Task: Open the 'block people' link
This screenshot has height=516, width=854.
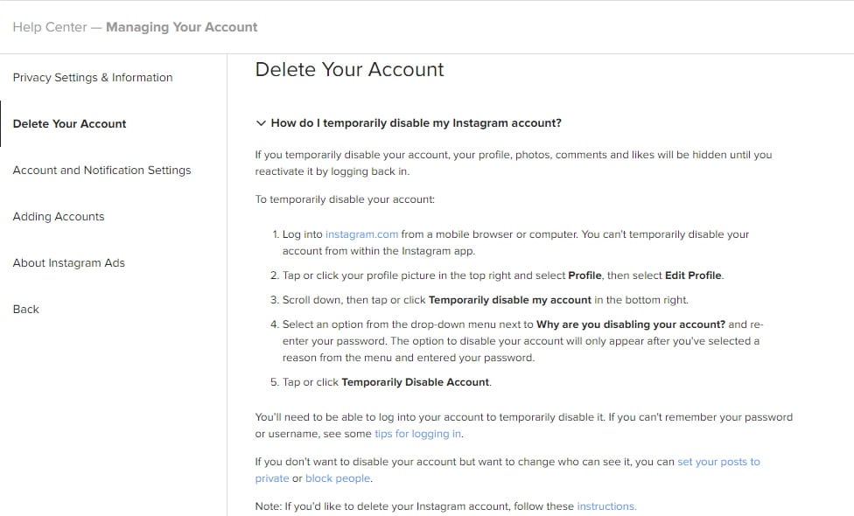Action: (338, 478)
